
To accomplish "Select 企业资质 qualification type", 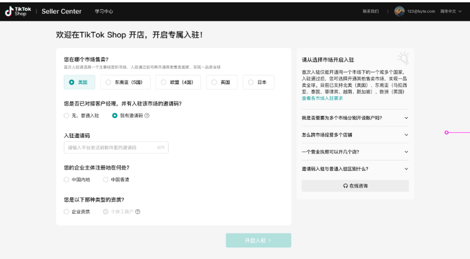I will [77, 211].
